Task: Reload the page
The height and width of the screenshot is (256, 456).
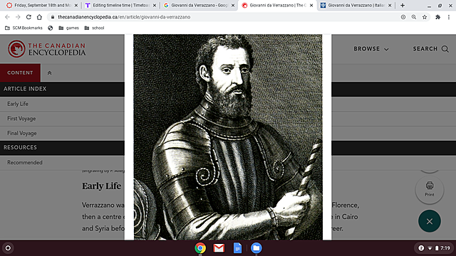Action: [x=28, y=17]
